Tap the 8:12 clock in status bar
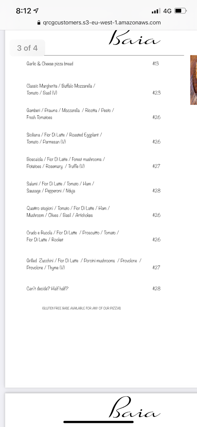Viewport: 197px width, 427px height. point(23,11)
